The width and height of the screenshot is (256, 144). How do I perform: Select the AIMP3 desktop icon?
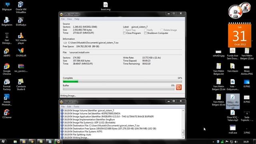coord(7,52)
